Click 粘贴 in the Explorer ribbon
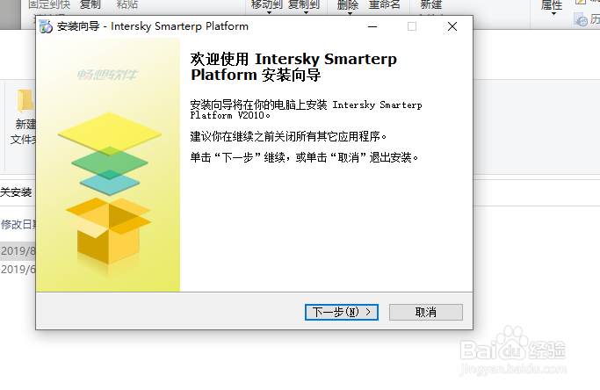 [127, 4]
